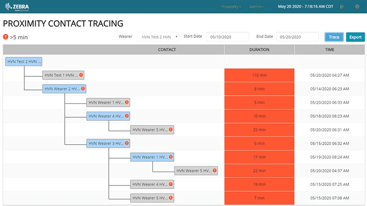
Task: Click the Export button
Action: [x=356, y=37]
